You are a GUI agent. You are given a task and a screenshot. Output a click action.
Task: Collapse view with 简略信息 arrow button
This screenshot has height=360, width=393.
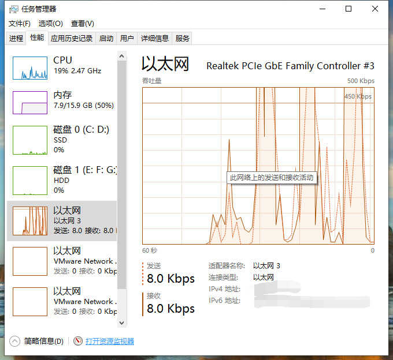pos(15,341)
